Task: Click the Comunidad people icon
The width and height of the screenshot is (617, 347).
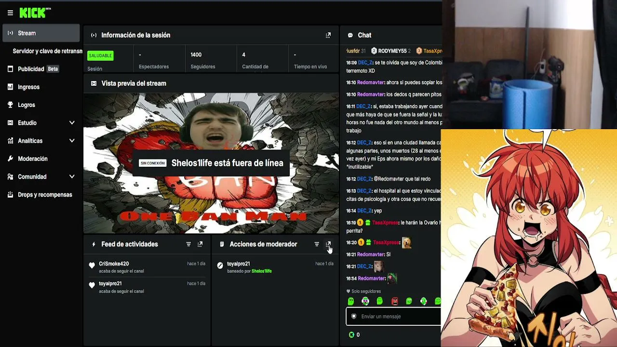Action: pyautogui.click(x=10, y=177)
